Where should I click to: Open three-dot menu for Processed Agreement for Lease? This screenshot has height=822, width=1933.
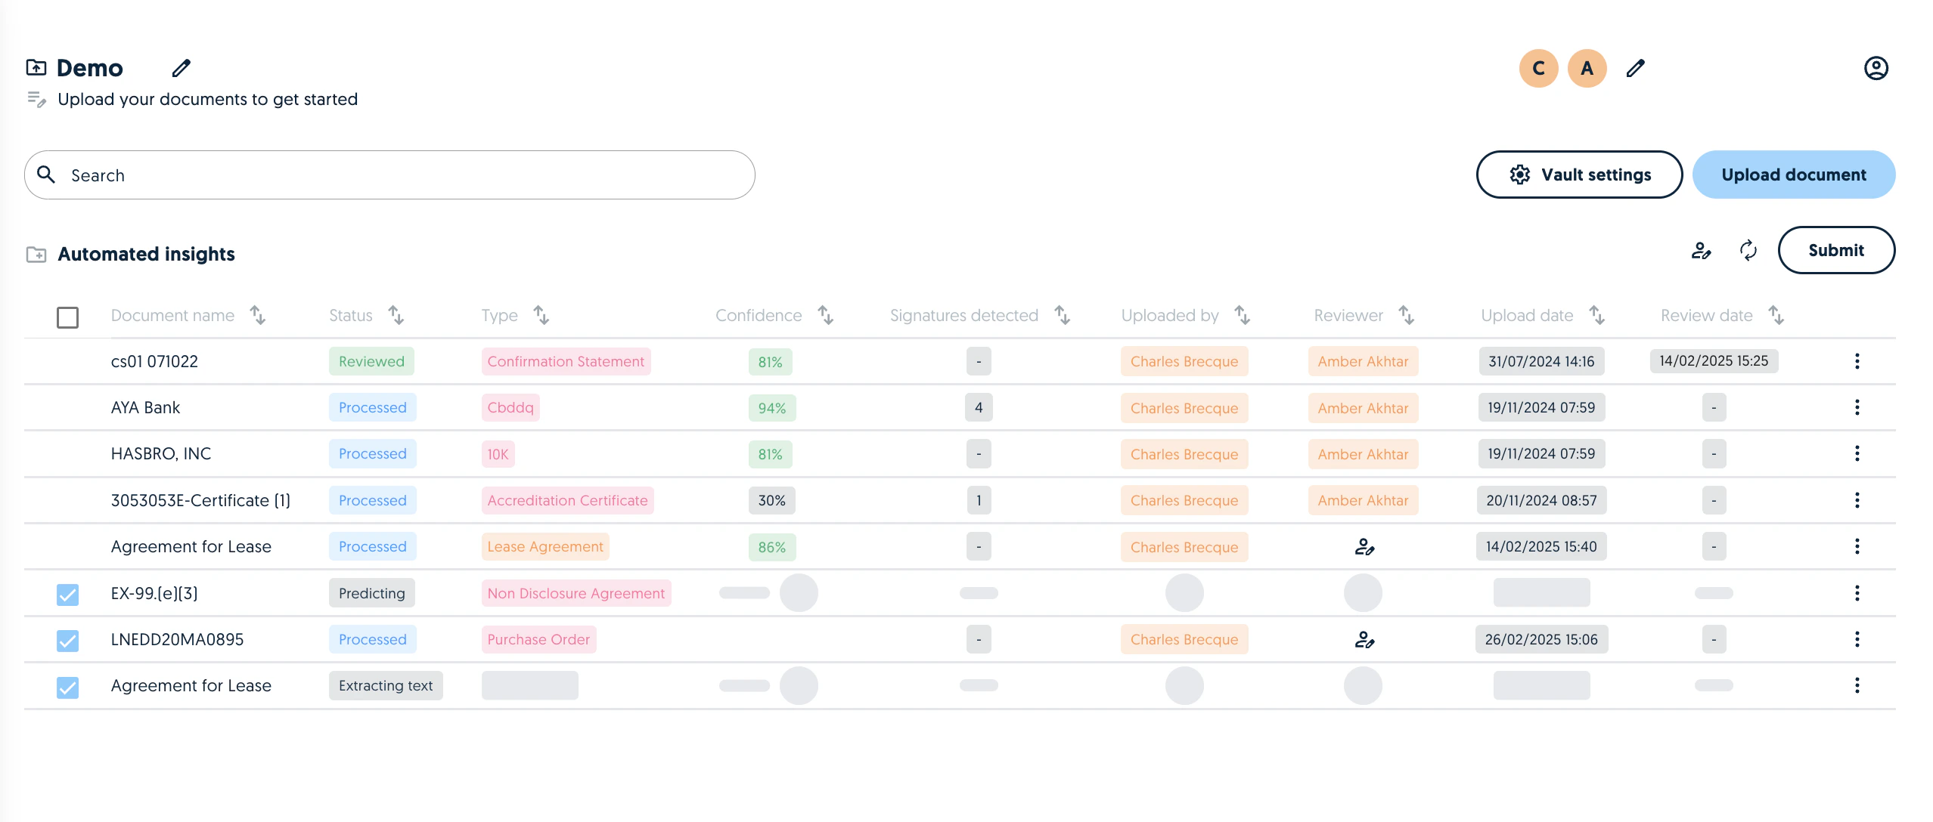click(x=1857, y=546)
